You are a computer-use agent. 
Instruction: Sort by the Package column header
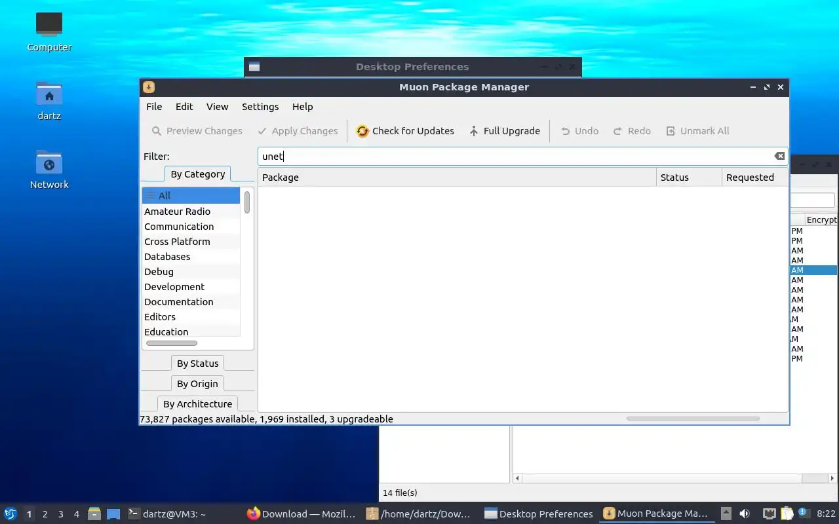click(457, 178)
